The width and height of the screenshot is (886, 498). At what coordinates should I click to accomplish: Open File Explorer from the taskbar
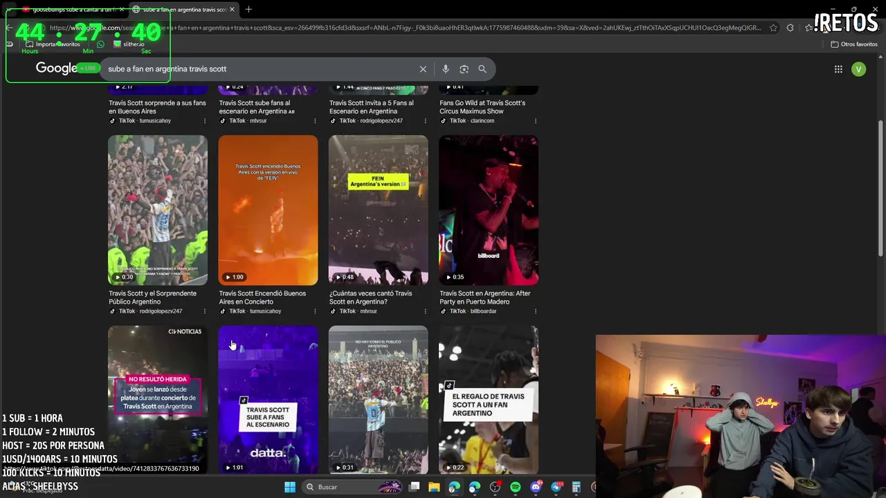[434, 487]
